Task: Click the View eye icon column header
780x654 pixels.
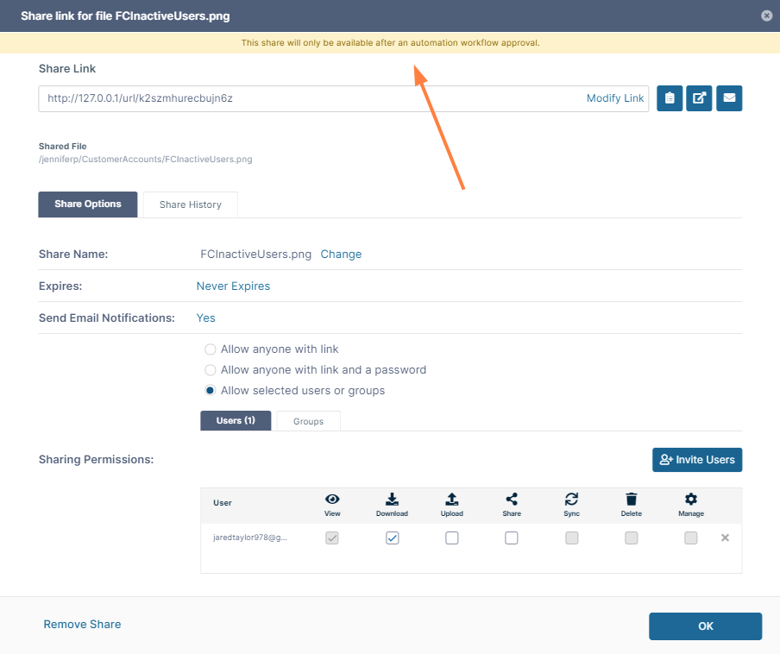Action: (332, 500)
